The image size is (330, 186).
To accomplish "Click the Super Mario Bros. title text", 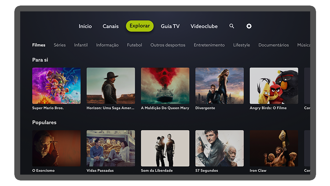I will pos(48,108).
